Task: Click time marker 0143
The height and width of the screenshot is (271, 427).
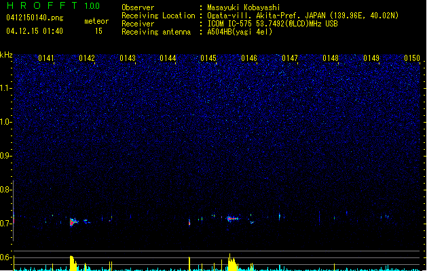Action: 128,58
